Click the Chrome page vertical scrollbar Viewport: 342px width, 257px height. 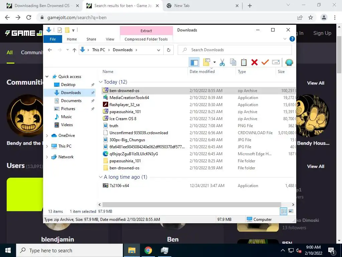coord(339,55)
